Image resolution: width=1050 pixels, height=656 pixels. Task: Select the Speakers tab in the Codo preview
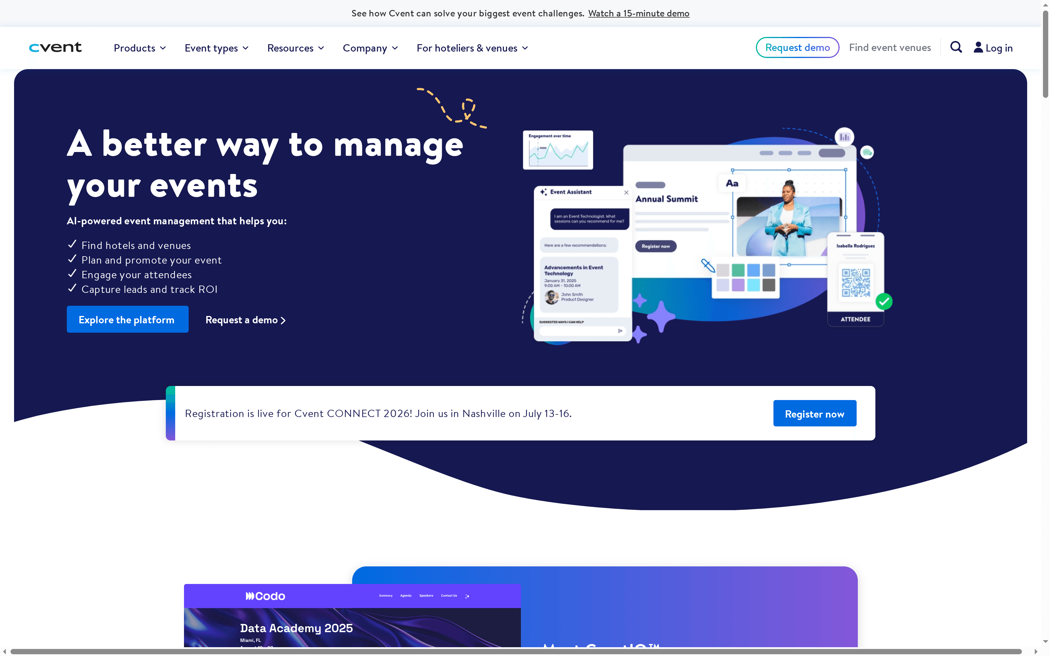(x=426, y=596)
